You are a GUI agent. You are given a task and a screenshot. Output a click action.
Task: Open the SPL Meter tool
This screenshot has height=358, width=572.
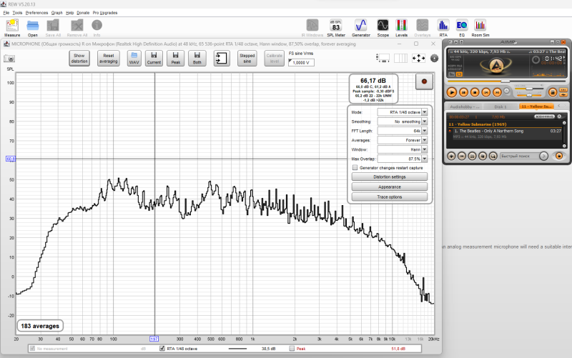coord(336,28)
